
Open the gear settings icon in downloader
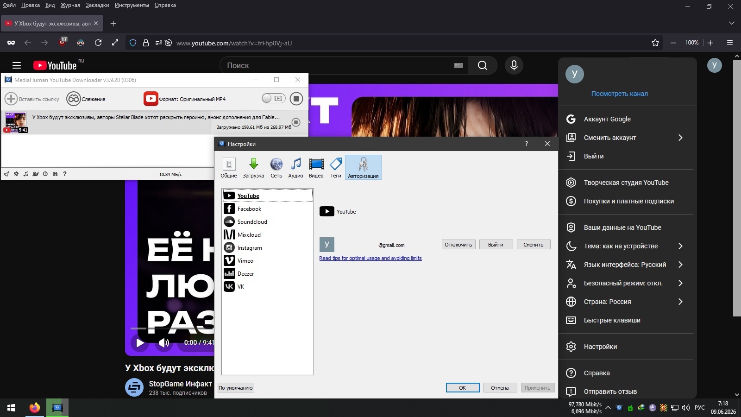pos(16,174)
